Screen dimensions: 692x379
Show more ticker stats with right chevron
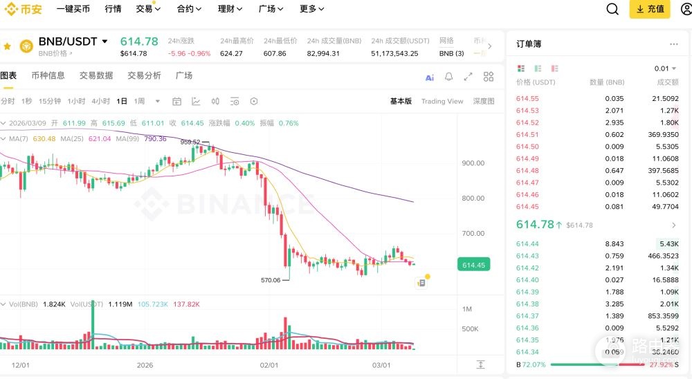pyautogui.click(x=489, y=46)
